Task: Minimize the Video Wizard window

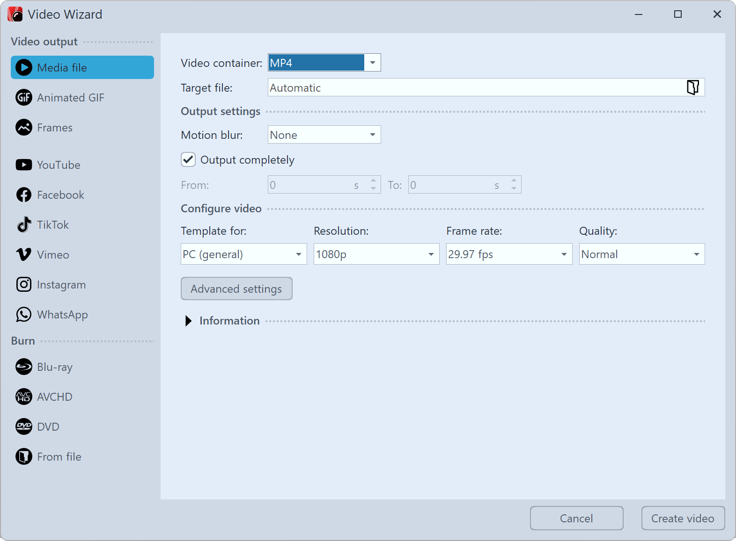Action: [639, 14]
